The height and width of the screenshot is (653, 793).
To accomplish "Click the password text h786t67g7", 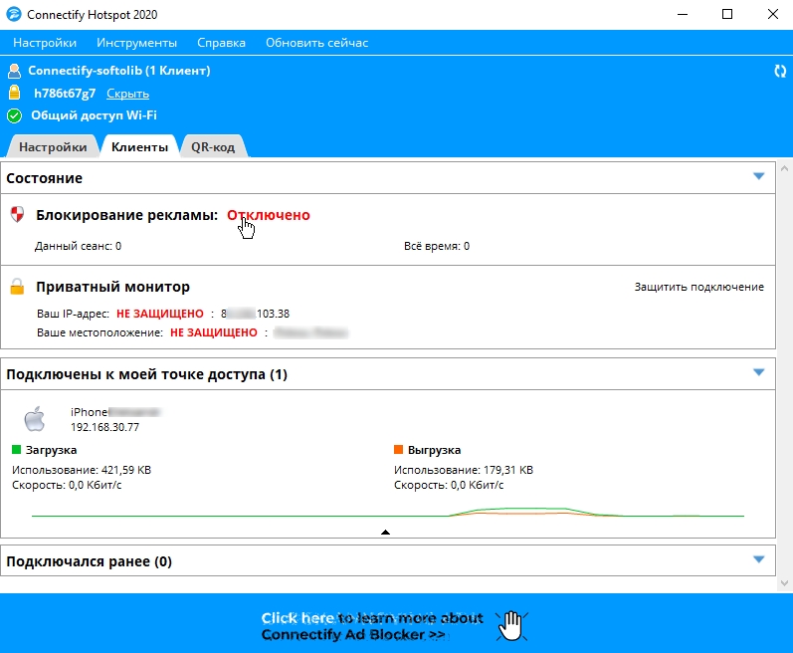I will (65, 94).
